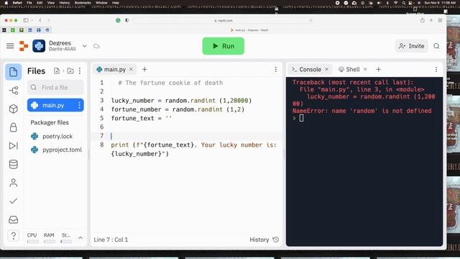Click the Replit logo icon

pos(24,46)
